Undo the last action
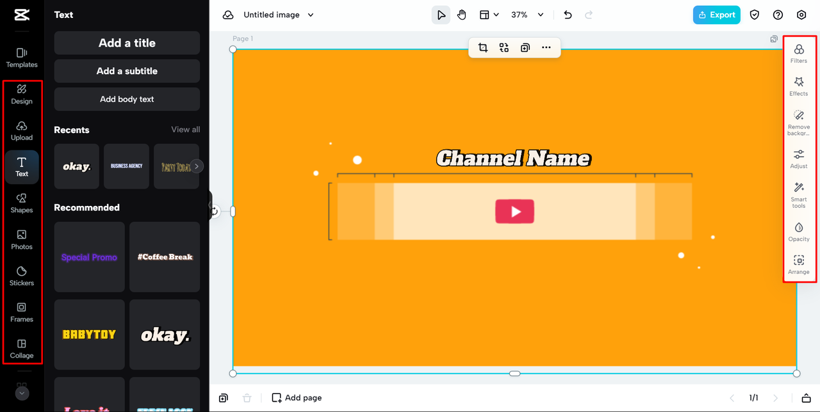Viewport: 820px width, 412px height. (568, 15)
